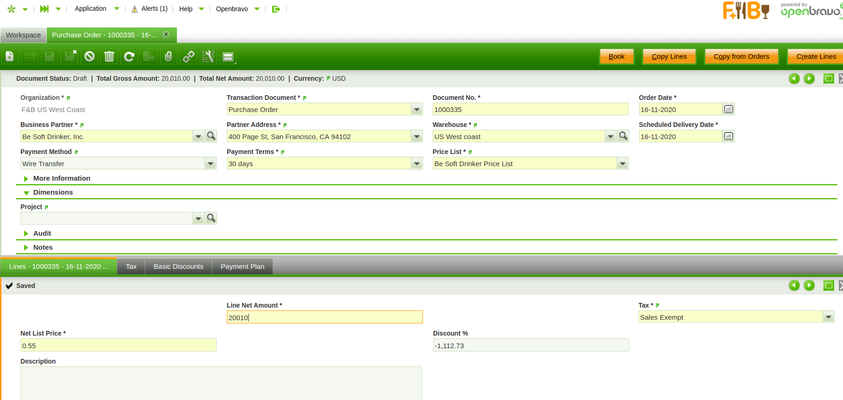
Task: Select the Lines - 1000335 tab
Action: click(x=58, y=267)
